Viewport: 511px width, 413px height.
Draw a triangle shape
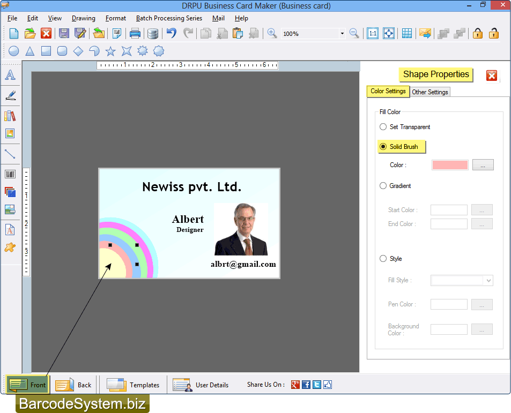30,51
